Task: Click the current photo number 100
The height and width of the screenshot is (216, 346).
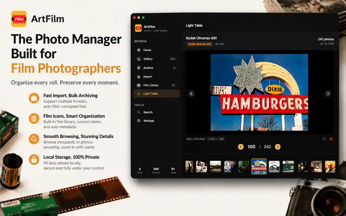Action: (251, 147)
